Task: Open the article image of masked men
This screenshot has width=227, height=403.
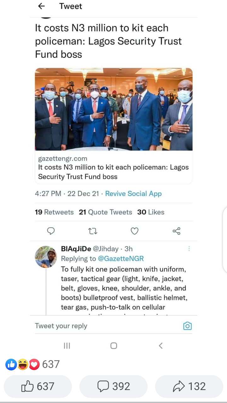Action: point(113,109)
